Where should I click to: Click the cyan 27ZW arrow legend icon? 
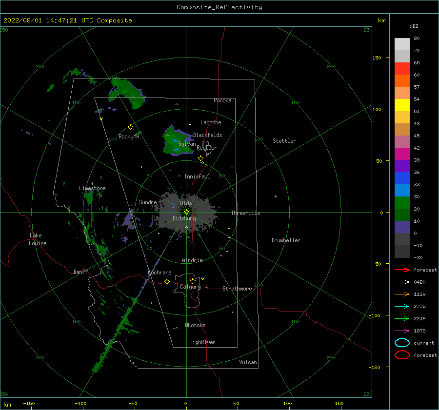point(402,307)
